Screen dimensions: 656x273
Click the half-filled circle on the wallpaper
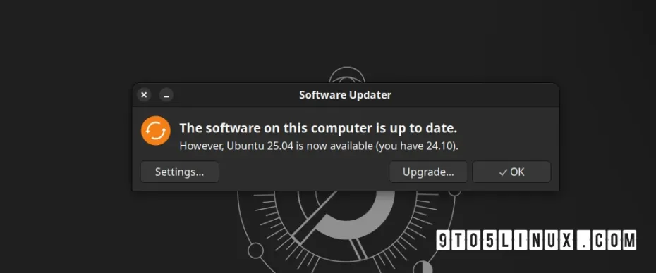click(425, 267)
